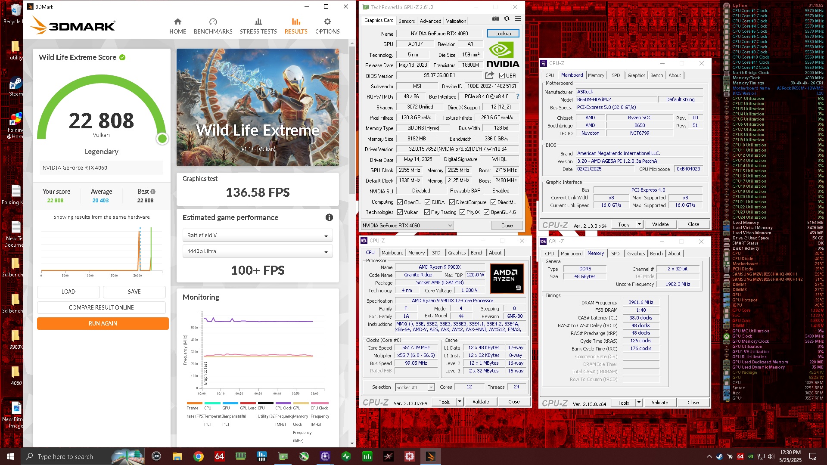Toggle the DirectML checkbox

tap(493, 202)
